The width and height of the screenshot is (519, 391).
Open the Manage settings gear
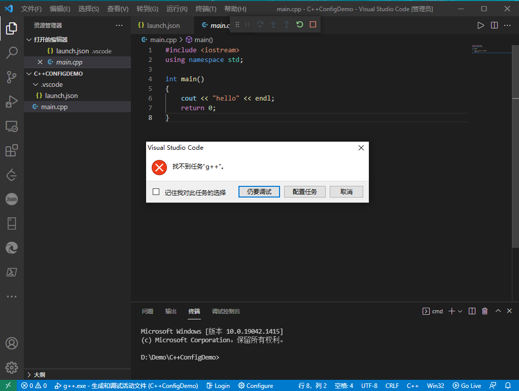pos(11,367)
